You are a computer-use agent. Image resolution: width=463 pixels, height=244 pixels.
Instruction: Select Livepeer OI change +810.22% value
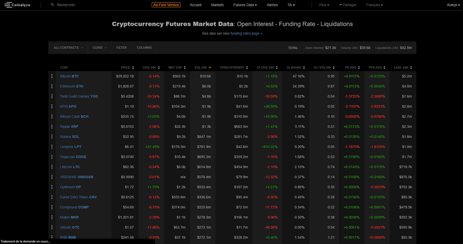(x=269, y=147)
